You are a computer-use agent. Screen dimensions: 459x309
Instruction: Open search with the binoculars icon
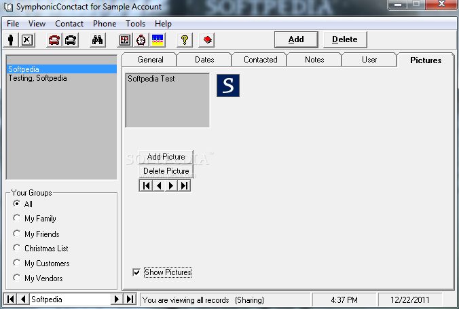[98, 40]
